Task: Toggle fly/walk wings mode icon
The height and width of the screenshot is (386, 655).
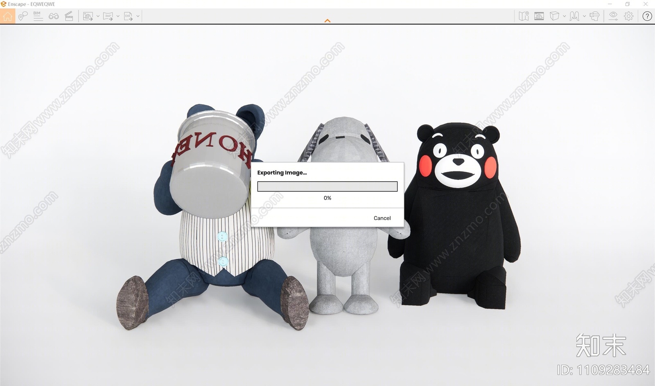Action: (574, 16)
